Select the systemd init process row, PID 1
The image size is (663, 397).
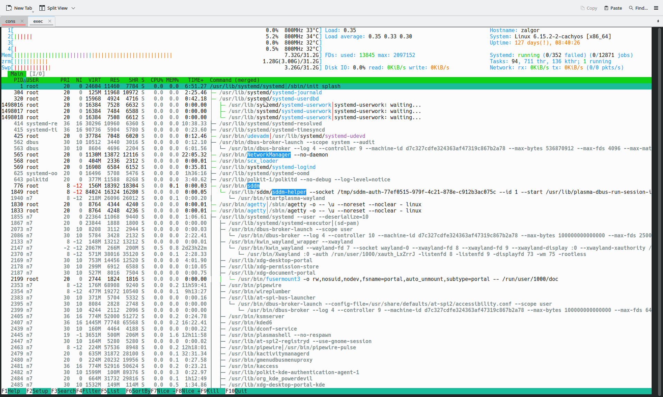pyautogui.click(x=326, y=86)
